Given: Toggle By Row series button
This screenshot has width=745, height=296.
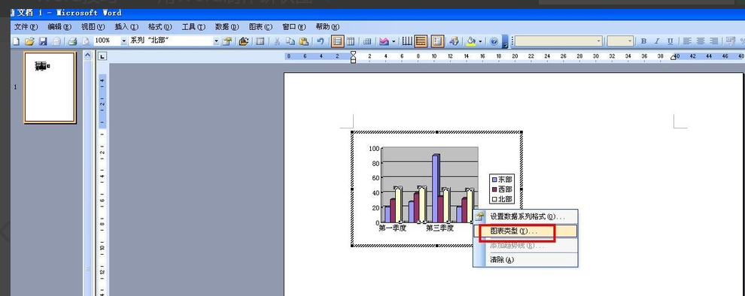Looking at the screenshot, I should [337, 41].
